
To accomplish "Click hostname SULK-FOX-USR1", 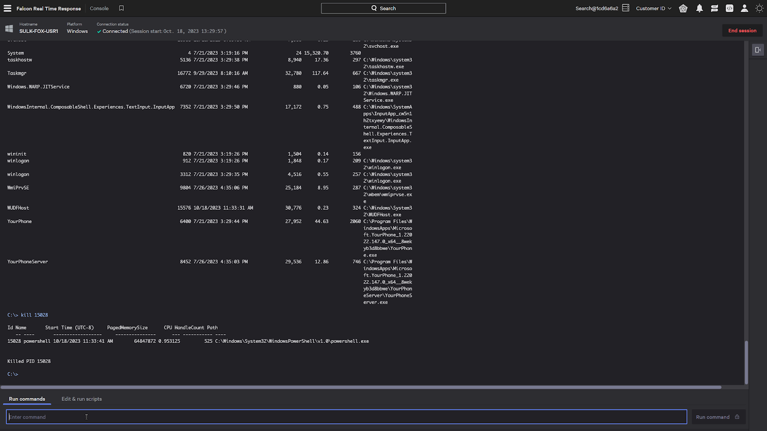I will coord(39,31).
